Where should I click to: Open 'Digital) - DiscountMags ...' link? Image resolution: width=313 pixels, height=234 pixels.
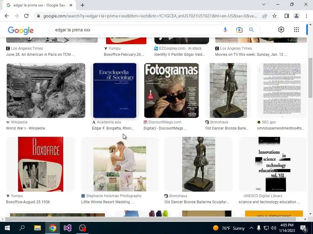[165, 128]
